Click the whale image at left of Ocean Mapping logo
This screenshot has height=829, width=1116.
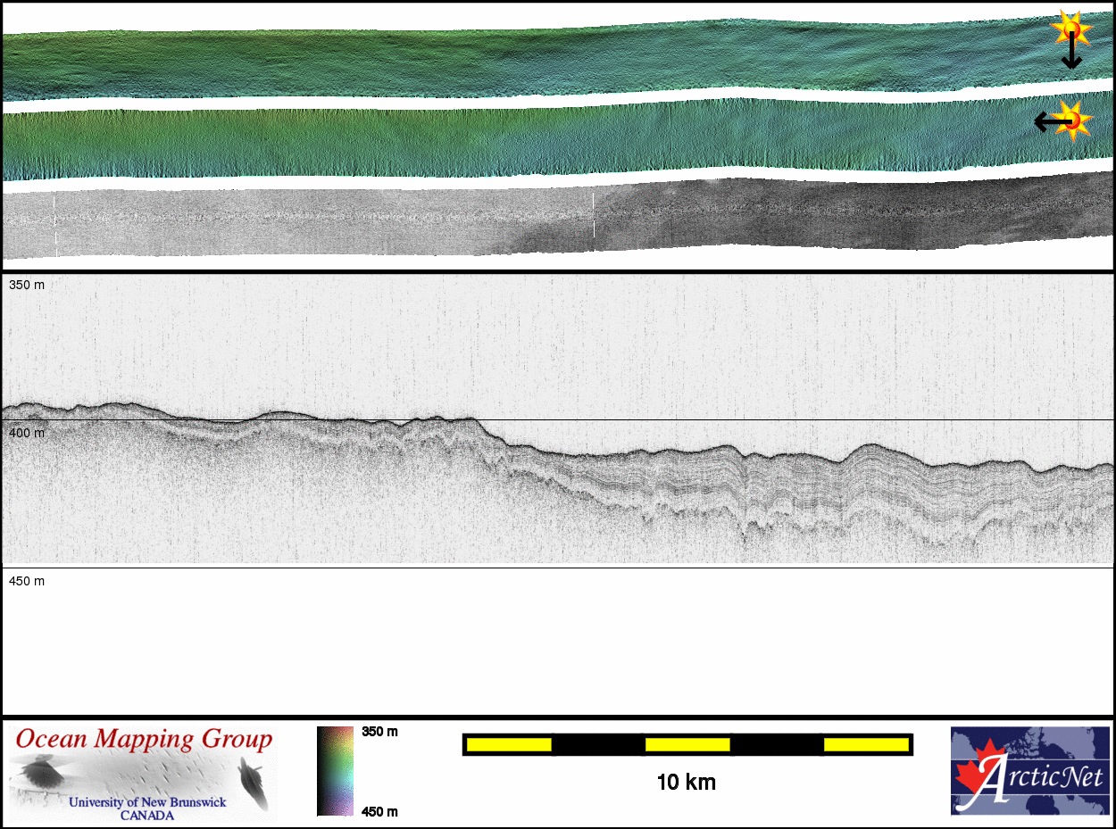[x=39, y=773]
